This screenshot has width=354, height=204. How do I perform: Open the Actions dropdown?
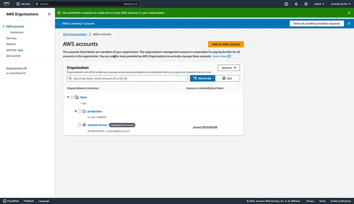click(229, 68)
